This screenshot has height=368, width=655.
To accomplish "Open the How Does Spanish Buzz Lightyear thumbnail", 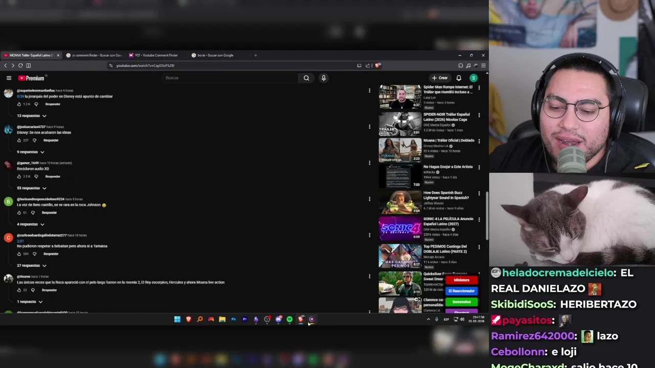I will click(x=400, y=202).
